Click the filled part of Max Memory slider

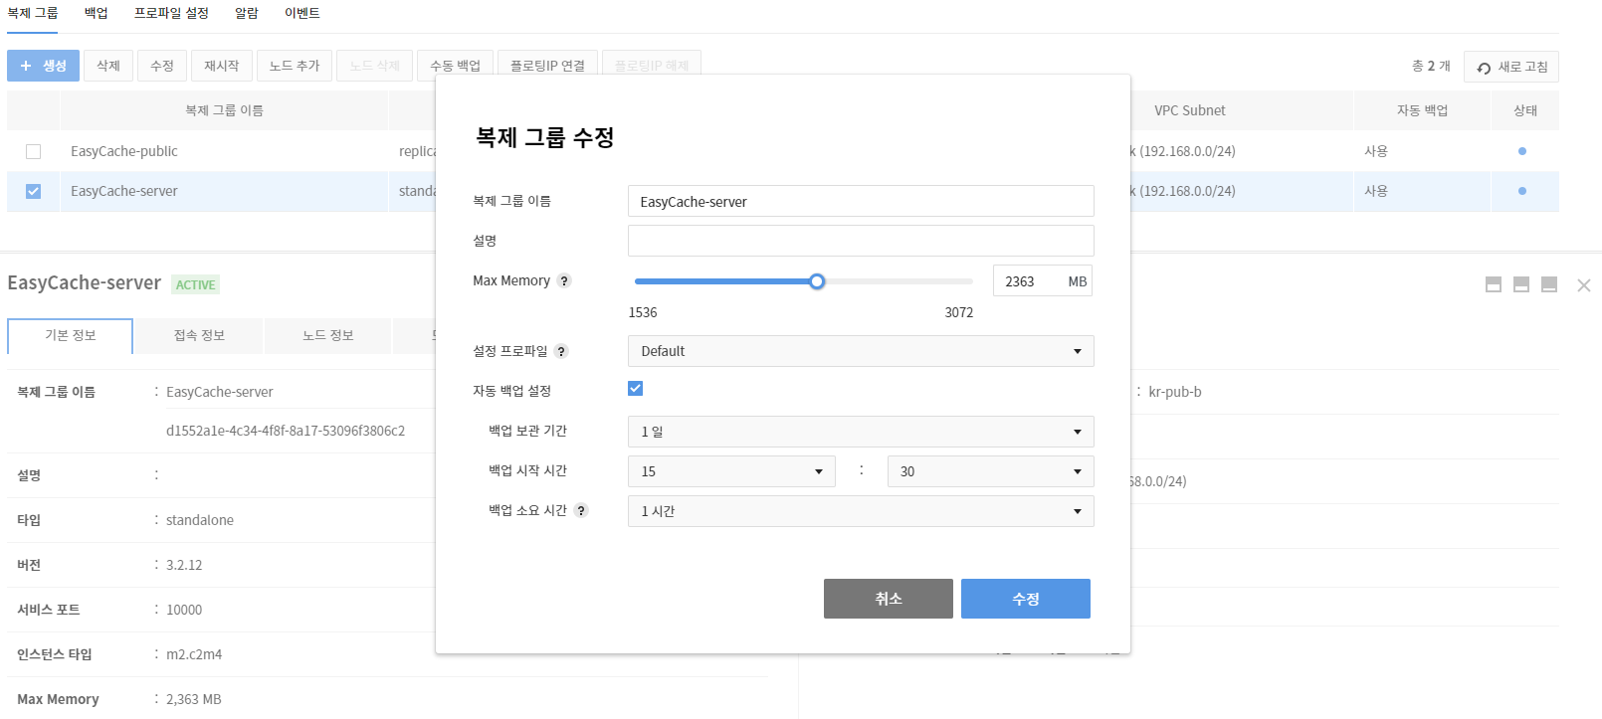click(721, 281)
